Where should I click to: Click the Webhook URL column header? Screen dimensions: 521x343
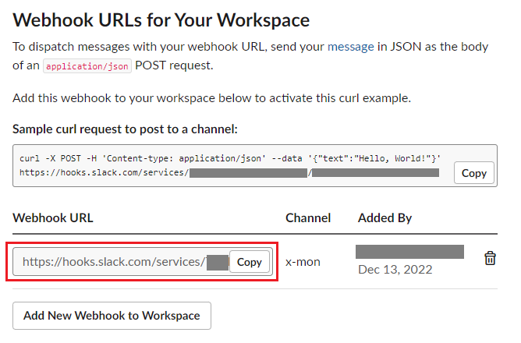tap(52, 217)
